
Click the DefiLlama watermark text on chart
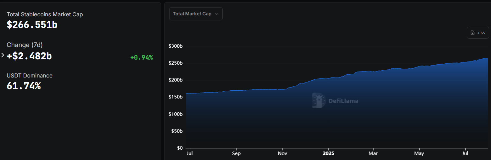[x=343, y=101]
